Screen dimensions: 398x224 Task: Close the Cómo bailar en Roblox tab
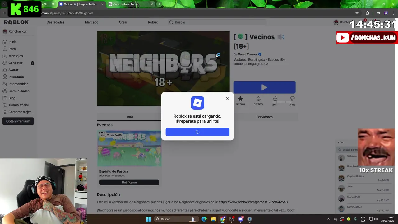pos(152,4)
